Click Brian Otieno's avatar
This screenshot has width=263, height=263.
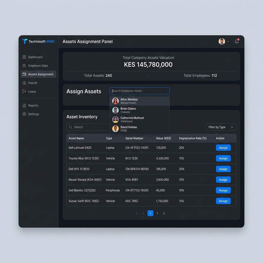click(115, 110)
